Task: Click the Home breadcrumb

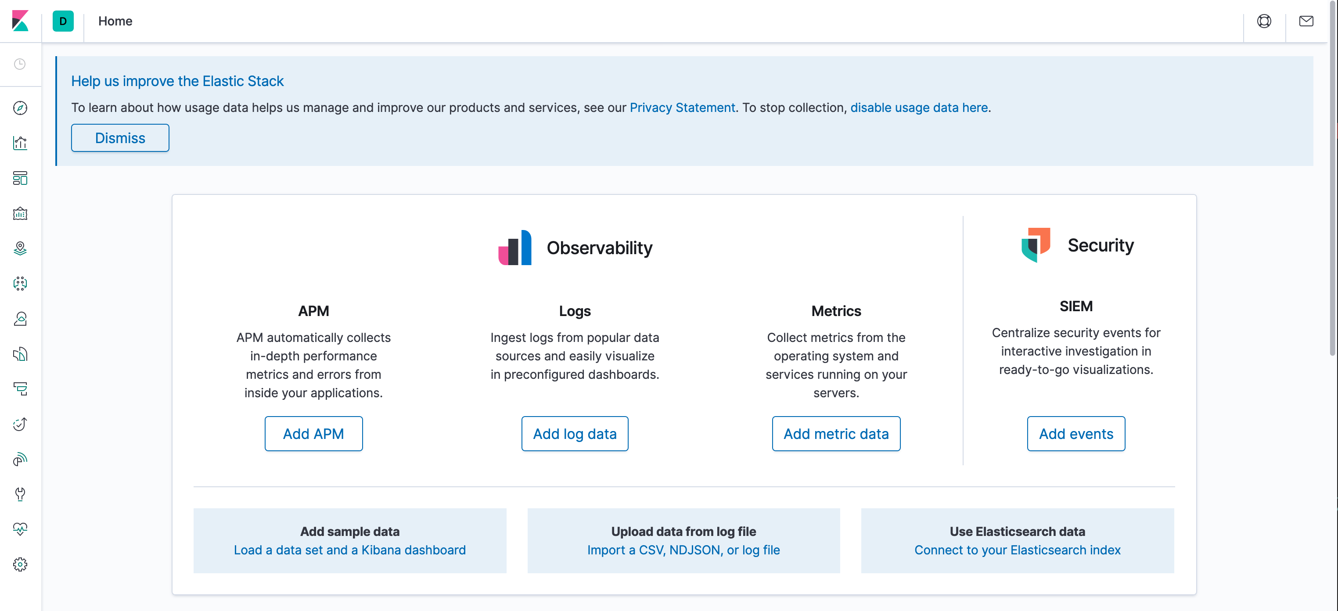Action: click(x=115, y=22)
